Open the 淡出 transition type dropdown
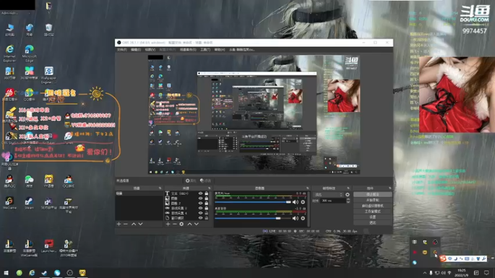 click(328, 195)
